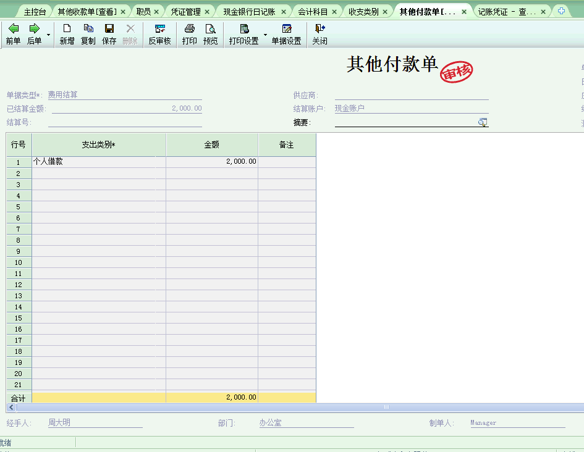Screen dimensions: 584x452
Task: Click the 结算账户 field showing 现金账户
Action: click(412, 108)
